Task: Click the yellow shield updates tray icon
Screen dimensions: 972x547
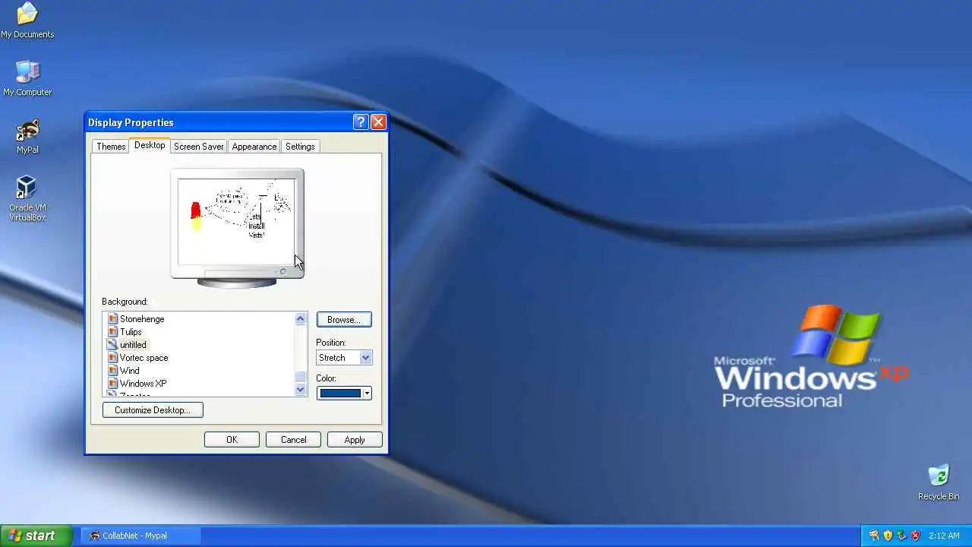Action: 888,536
